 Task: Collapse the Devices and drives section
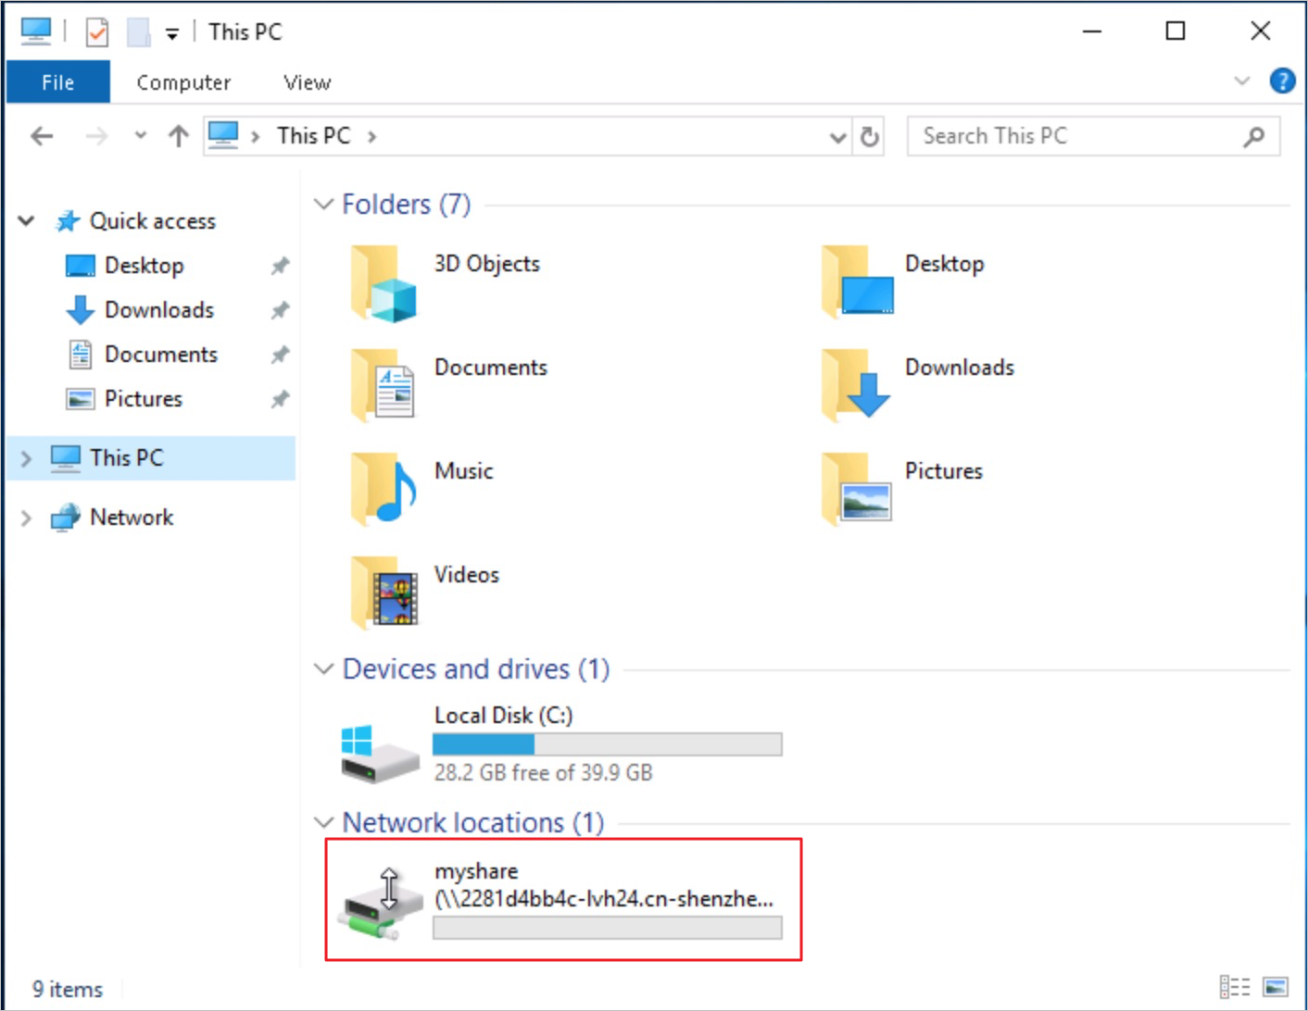[323, 668]
